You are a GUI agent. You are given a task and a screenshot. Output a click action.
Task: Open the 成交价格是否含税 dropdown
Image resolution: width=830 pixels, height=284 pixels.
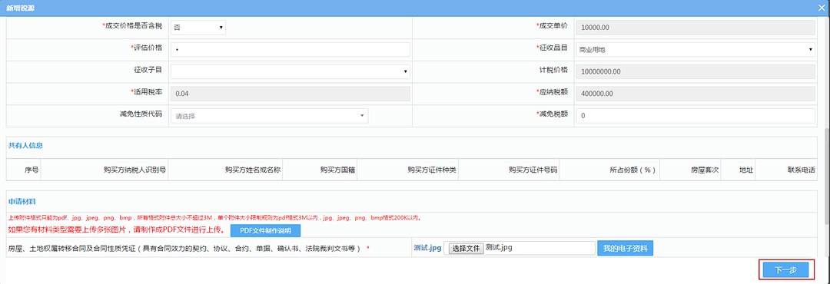(x=198, y=28)
